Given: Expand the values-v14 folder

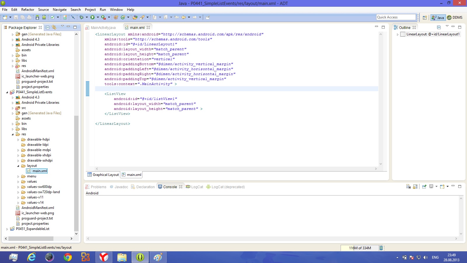Looking at the screenshot, I should point(18,203).
